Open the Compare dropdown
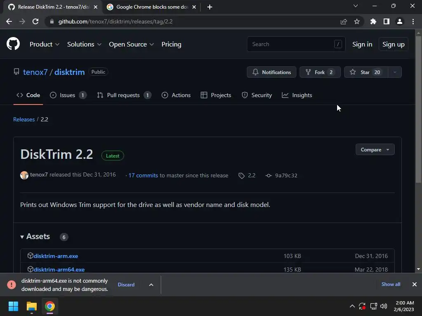 (375, 150)
